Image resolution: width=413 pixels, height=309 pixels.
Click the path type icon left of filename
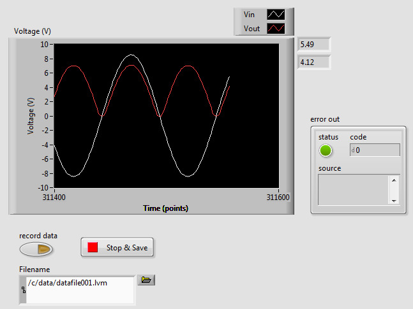(x=24, y=290)
